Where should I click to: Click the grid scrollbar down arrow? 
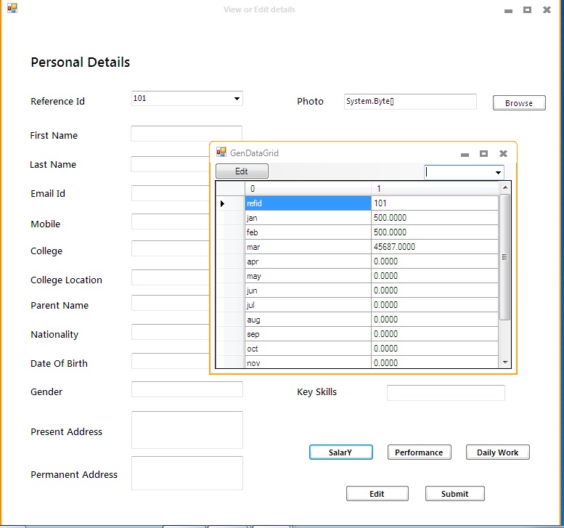[x=505, y=362]
